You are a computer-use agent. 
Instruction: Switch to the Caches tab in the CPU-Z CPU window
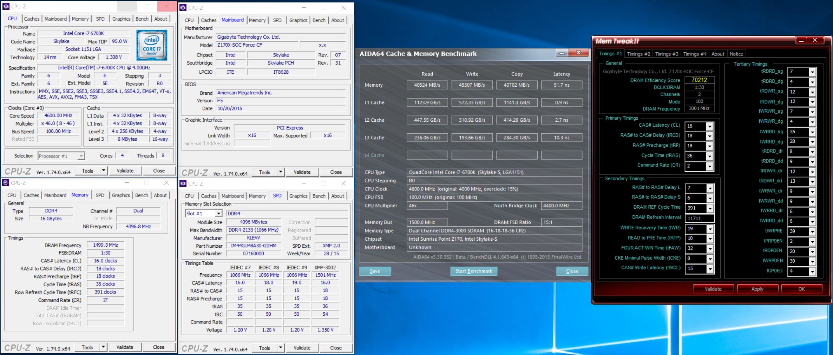click(32, 19)
